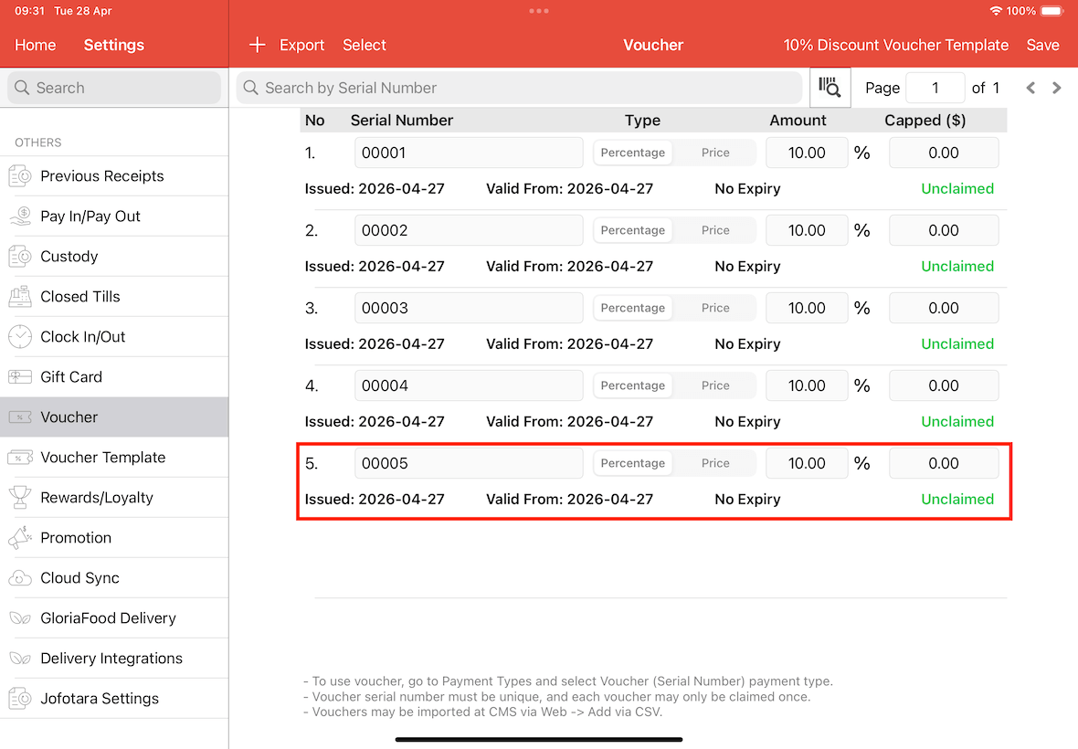This screenshot has width=1078, height=749.
Task: Tap the Wi-Fi status icon
Action: pos(996,11)
